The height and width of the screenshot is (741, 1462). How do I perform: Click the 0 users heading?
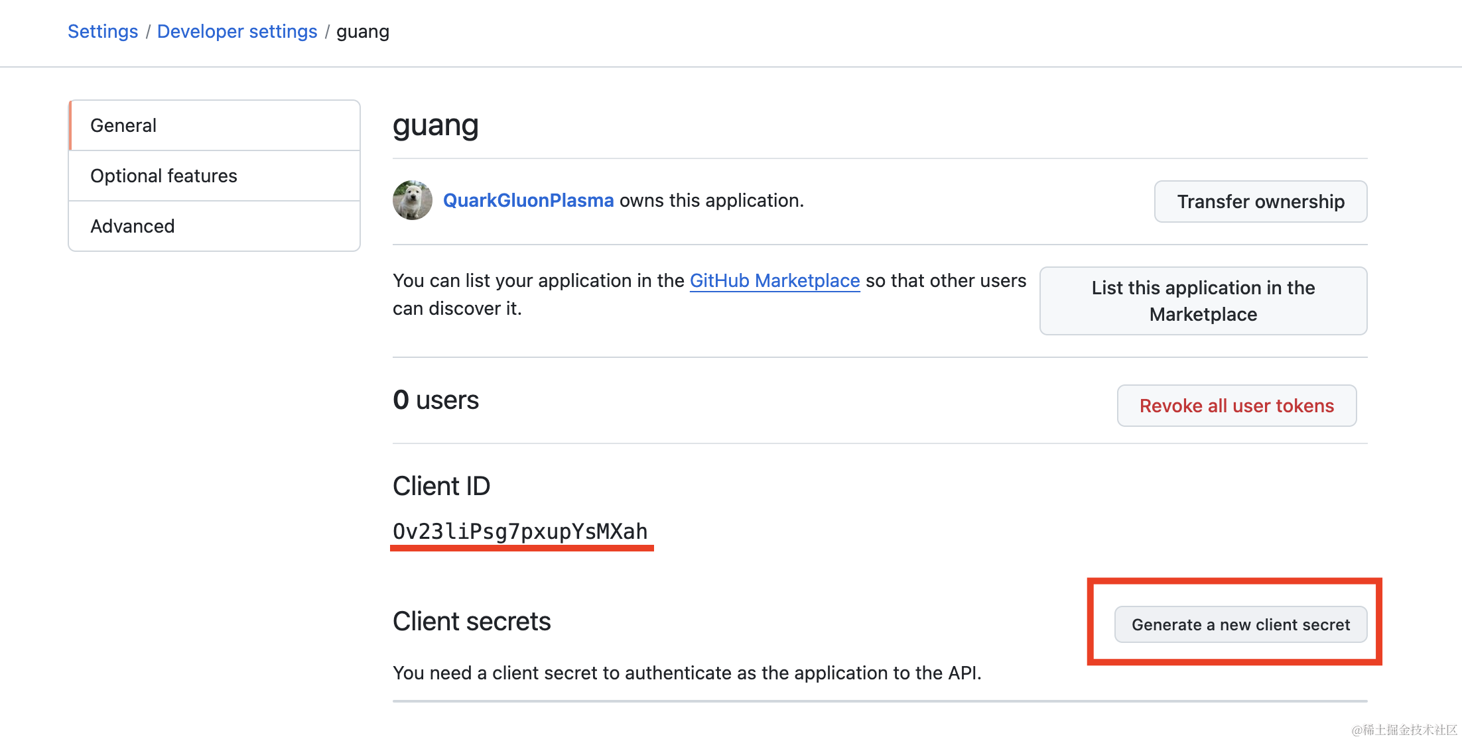coord(435,400)
